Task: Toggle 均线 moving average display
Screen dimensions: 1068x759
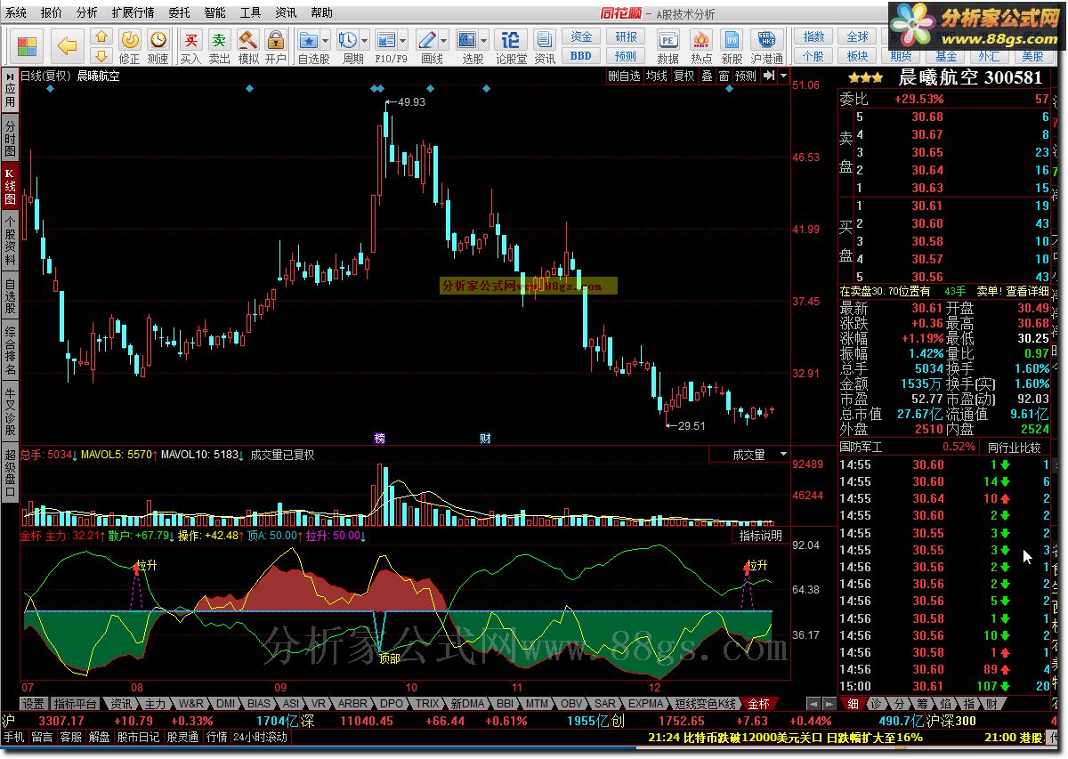Action: pyautogui.click(x=657, y=76)
